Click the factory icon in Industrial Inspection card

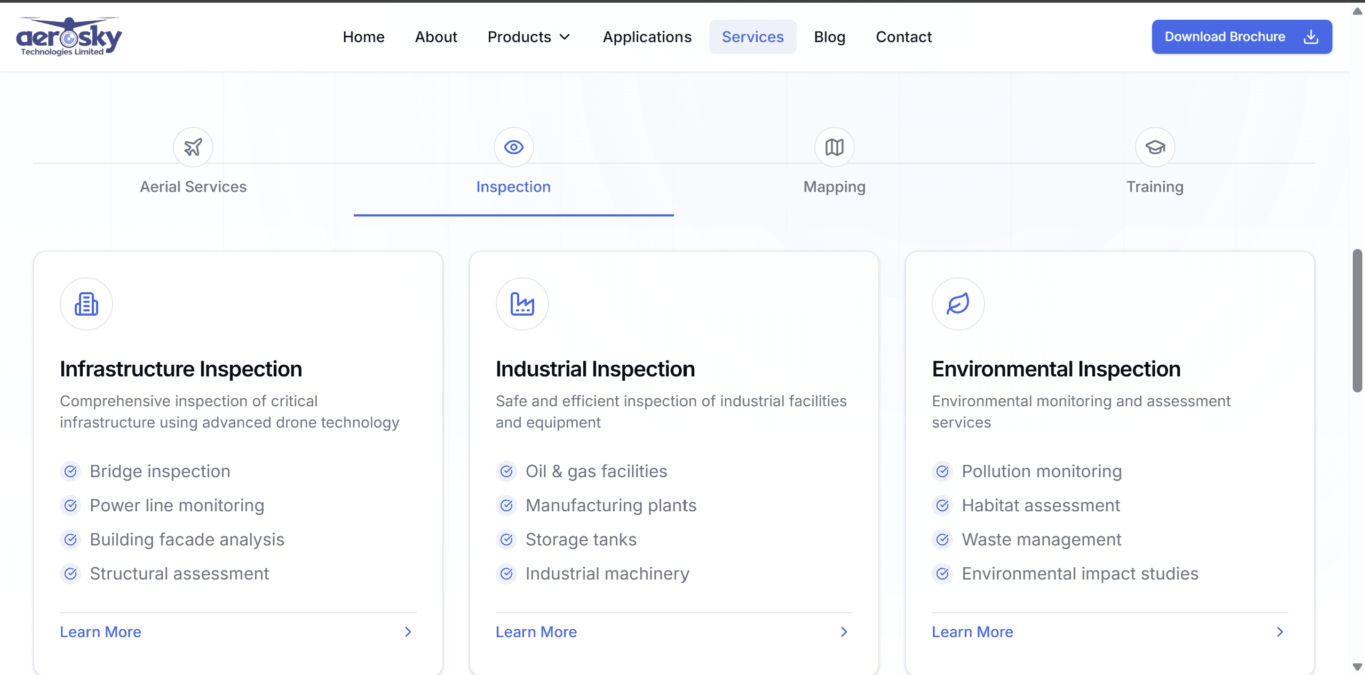click(x=522, y=304)
